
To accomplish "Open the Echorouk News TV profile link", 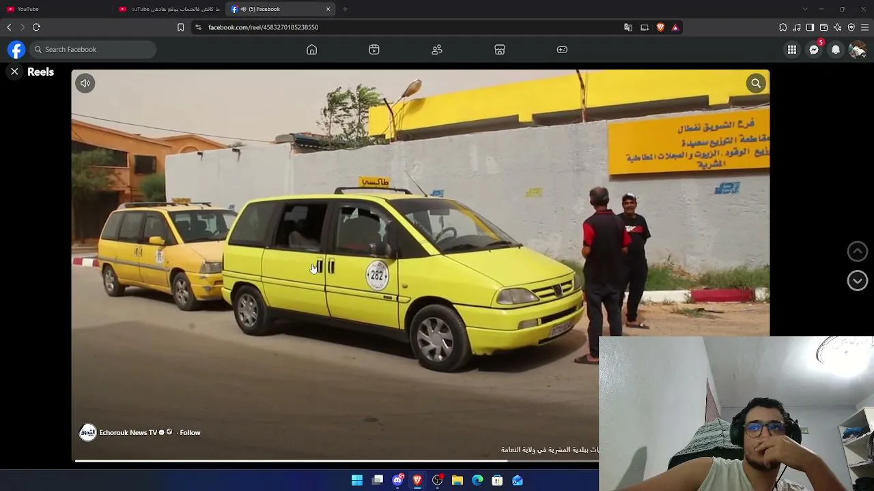I will point(128,432).
